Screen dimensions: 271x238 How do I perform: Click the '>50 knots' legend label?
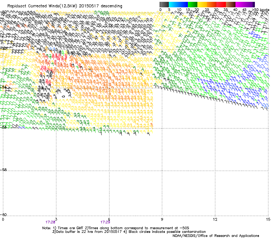coord(260,10)
